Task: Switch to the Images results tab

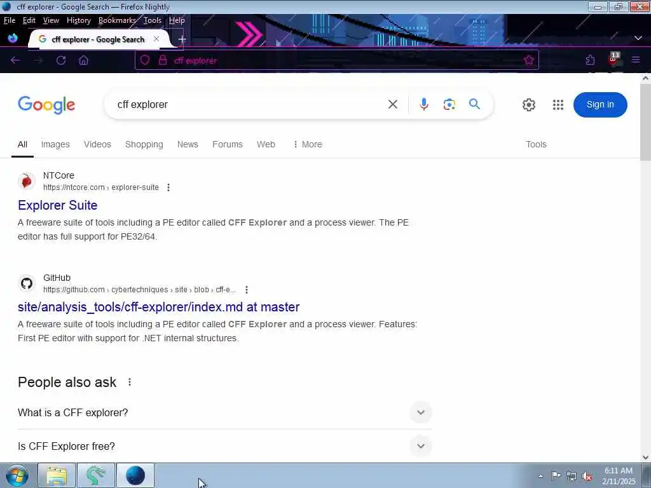Action: click(55, 144)
